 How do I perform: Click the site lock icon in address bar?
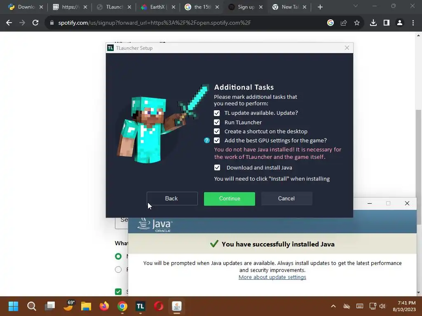point(52,23)
